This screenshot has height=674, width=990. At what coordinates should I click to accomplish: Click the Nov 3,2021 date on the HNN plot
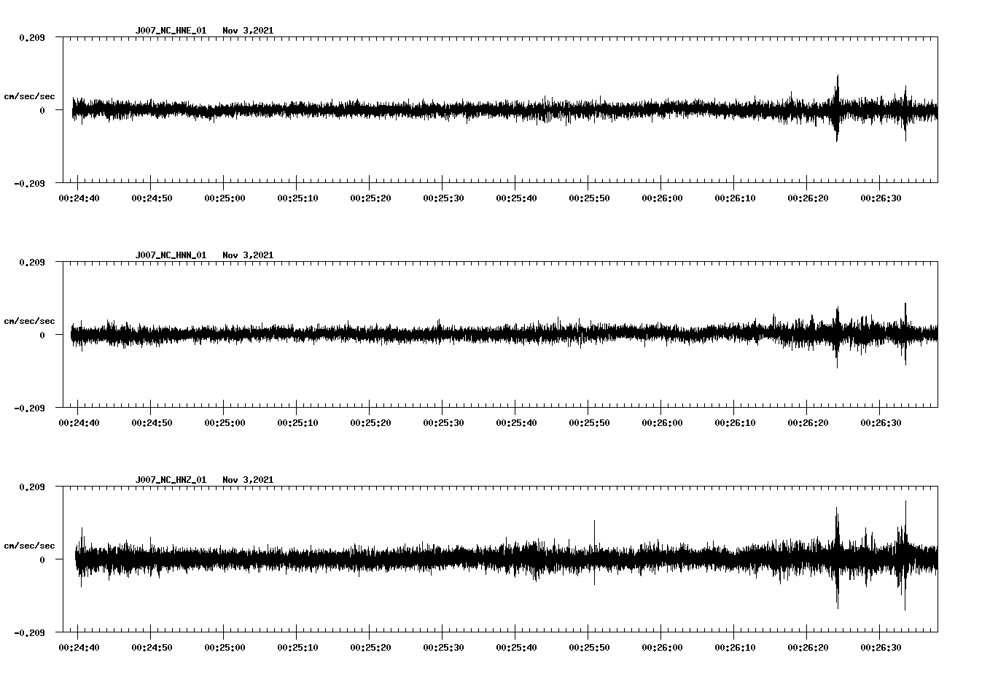(x=248, y=255)
